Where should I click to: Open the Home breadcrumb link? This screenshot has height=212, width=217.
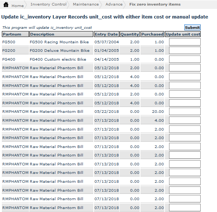point(17,6)
